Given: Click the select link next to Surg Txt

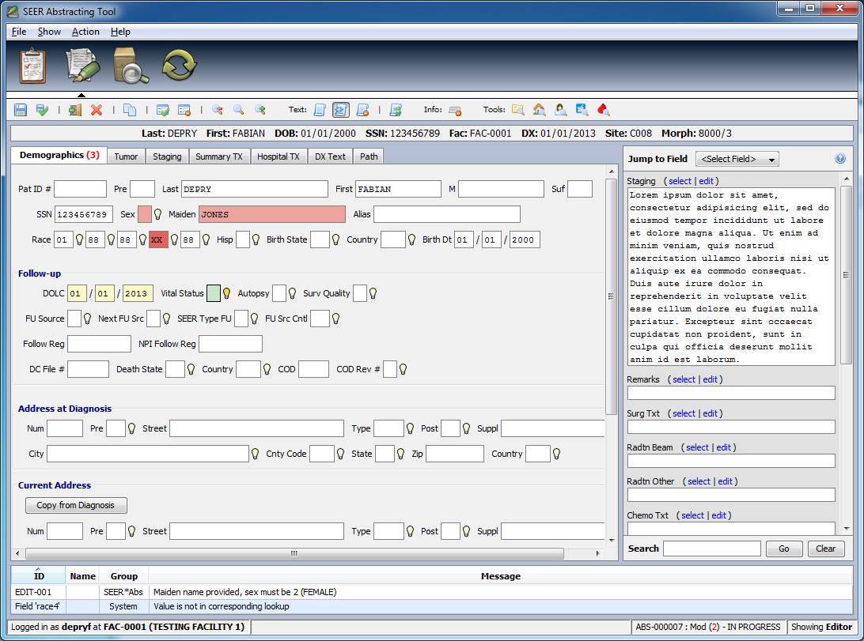Looking at the screenshot, I should pos(684,413).
